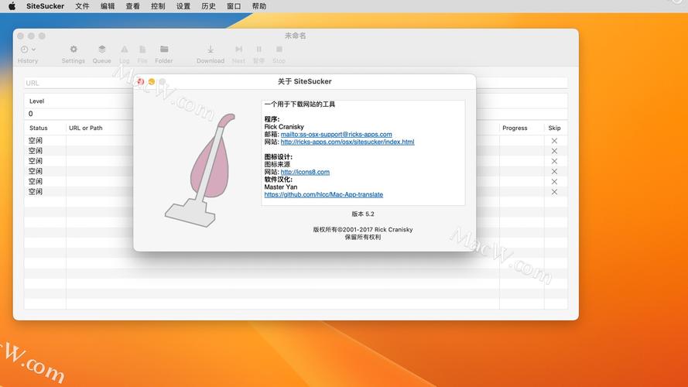This screenshot has height=387, width=688.
Task: Start the Download toolbar button
Action: click(x=211, y=49)
